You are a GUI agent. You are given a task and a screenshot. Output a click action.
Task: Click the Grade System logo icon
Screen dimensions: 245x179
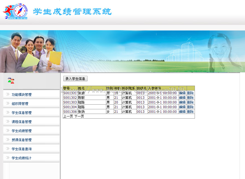coord(15,12)
